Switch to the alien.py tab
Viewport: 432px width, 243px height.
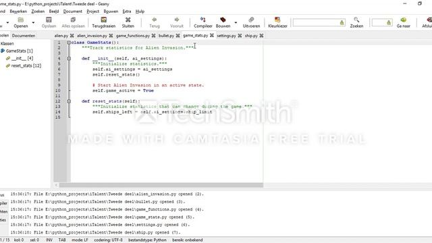tap(61, 36)
